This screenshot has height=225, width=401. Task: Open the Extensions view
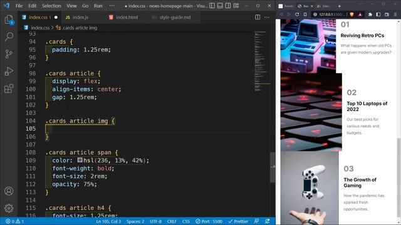coord(9,89)
